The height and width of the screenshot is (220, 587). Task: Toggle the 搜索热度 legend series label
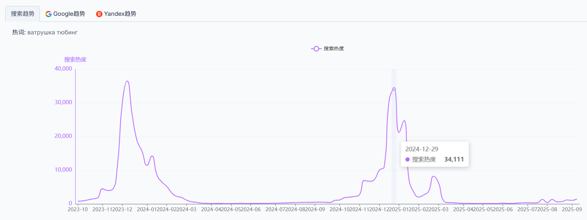point(334,48)
